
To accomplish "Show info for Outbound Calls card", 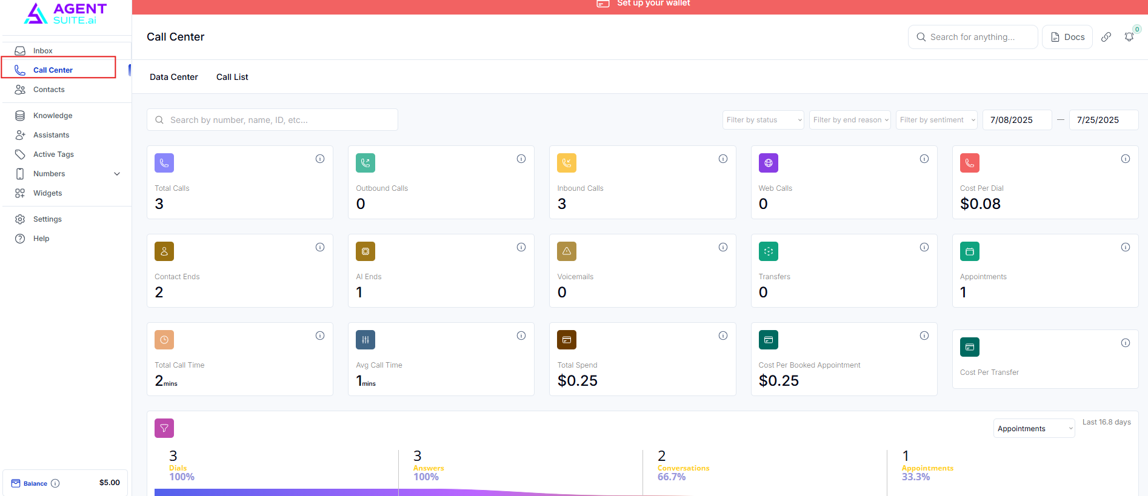I will click(x=521, y=159).
